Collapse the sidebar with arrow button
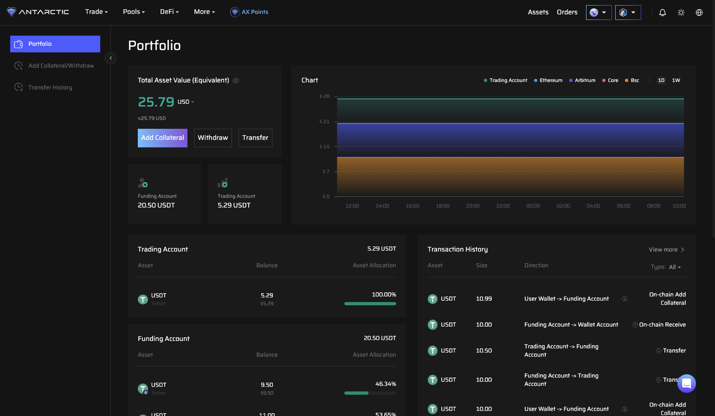The width and height of the screenshot is (715, 416). click(110, 58)
